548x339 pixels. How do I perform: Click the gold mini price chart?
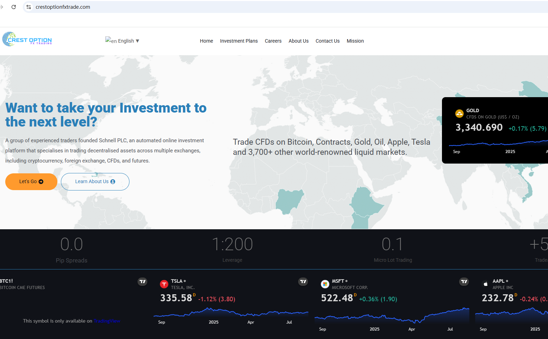(498, 143)
